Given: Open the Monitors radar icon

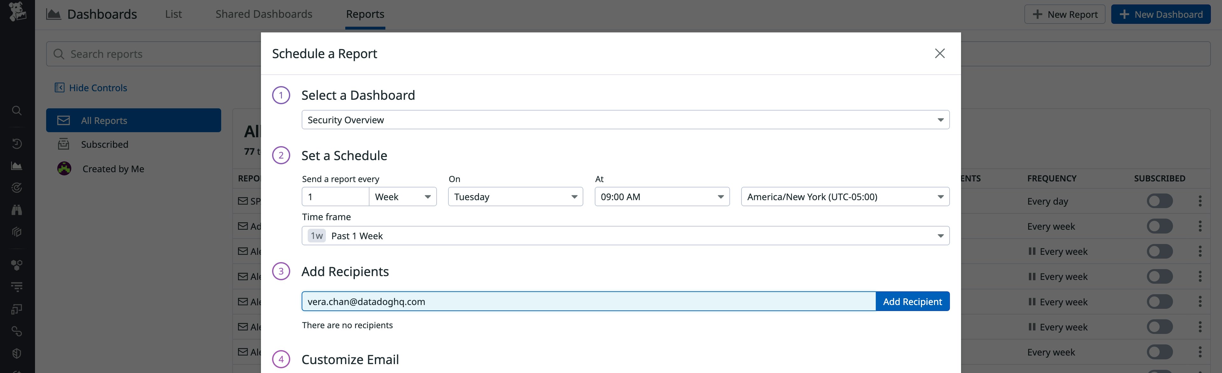Looking at the screenshot, I should [x=17, y=187].
